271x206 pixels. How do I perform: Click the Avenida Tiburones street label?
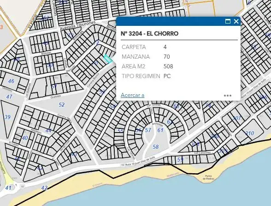point(78,26)
